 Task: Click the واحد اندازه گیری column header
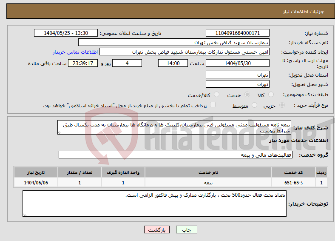pyautogui.click(x=123, y=172)
